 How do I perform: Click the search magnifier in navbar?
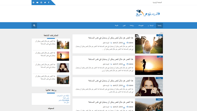(x=34, y=25)
